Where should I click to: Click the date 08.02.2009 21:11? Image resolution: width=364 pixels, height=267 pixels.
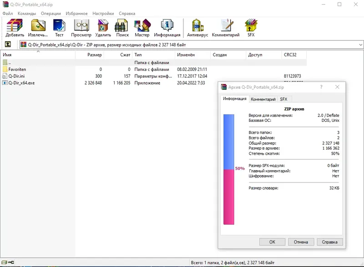pos(192,69)
